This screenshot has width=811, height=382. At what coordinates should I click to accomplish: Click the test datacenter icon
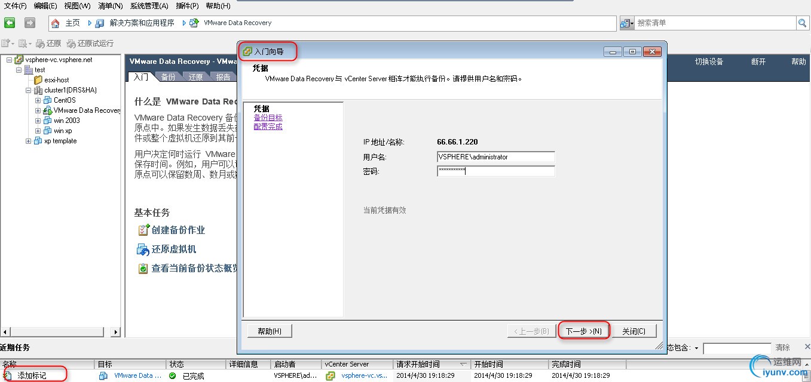[x=29, y=70]
